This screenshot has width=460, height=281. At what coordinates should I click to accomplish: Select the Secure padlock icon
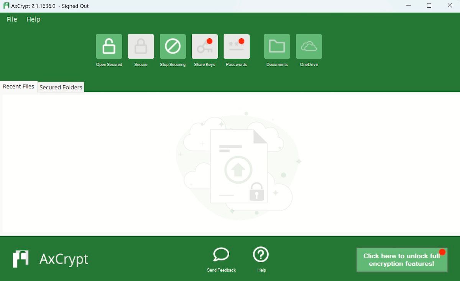[x=141, y=46]
